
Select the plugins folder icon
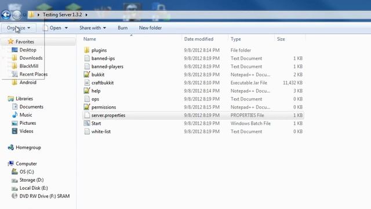coord(87,50)
